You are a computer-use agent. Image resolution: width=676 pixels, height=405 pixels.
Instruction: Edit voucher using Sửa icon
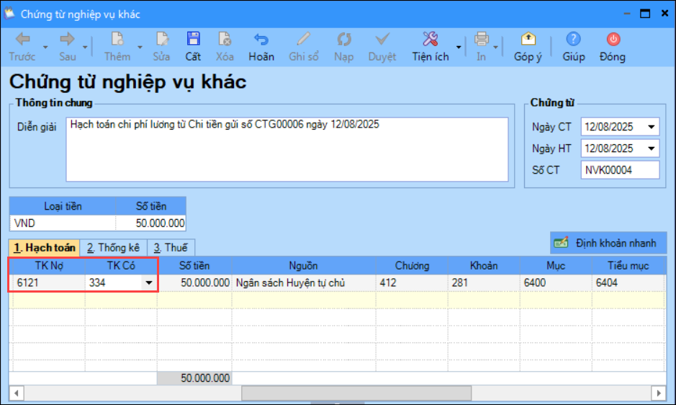tap(162, 47)
